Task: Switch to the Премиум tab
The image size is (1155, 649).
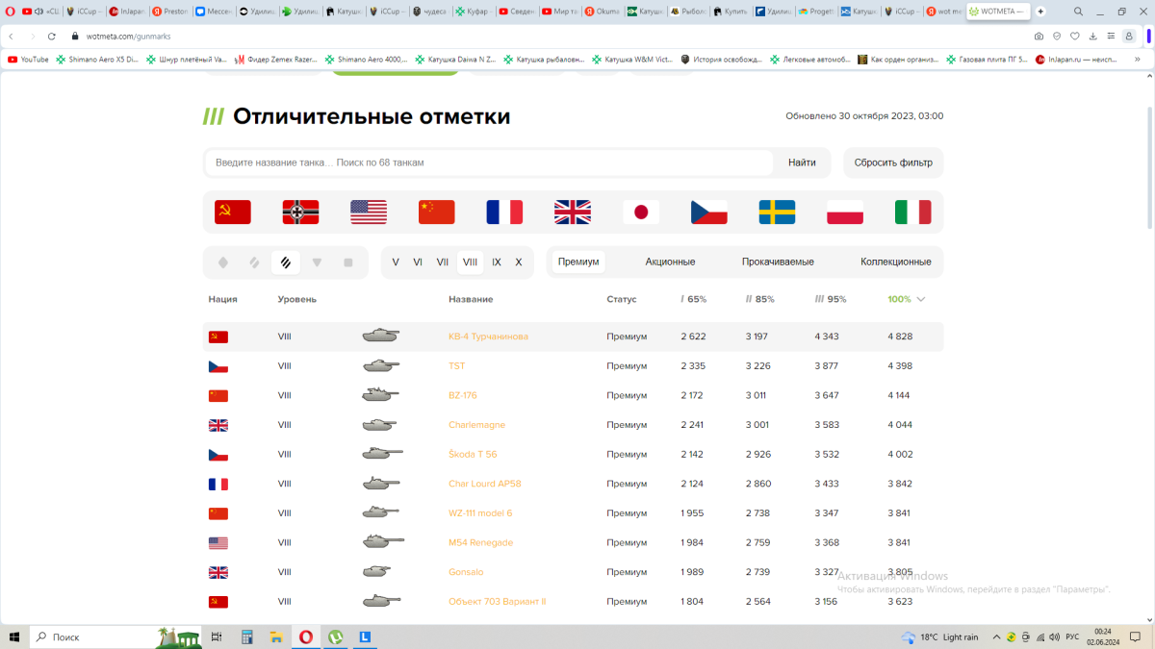Action: point(578,262)
